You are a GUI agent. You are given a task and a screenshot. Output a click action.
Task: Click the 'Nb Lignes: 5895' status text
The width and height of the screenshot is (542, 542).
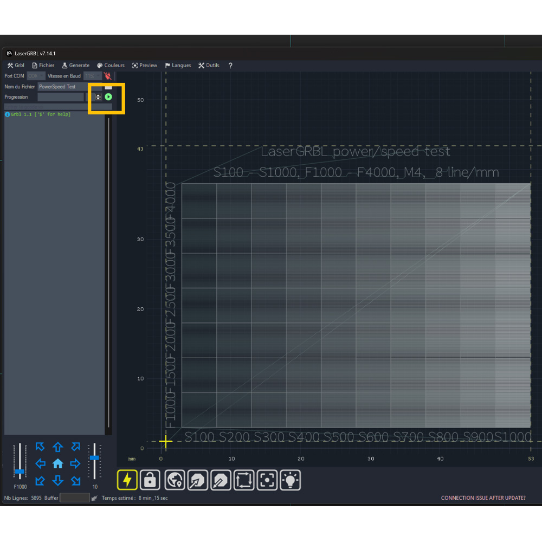click(x=23, y=498)
